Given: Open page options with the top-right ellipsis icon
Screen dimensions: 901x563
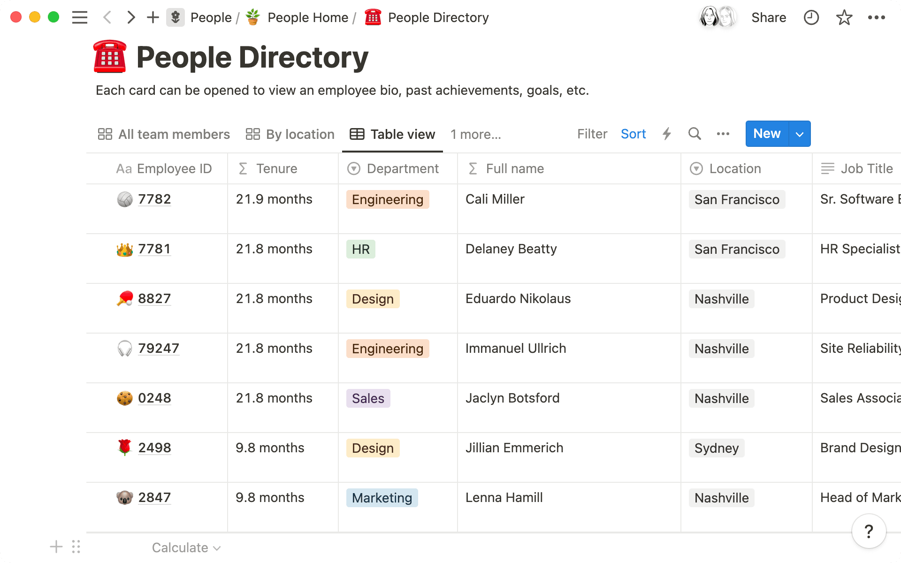Looking at the screenshot, I should tap(877, 17).
